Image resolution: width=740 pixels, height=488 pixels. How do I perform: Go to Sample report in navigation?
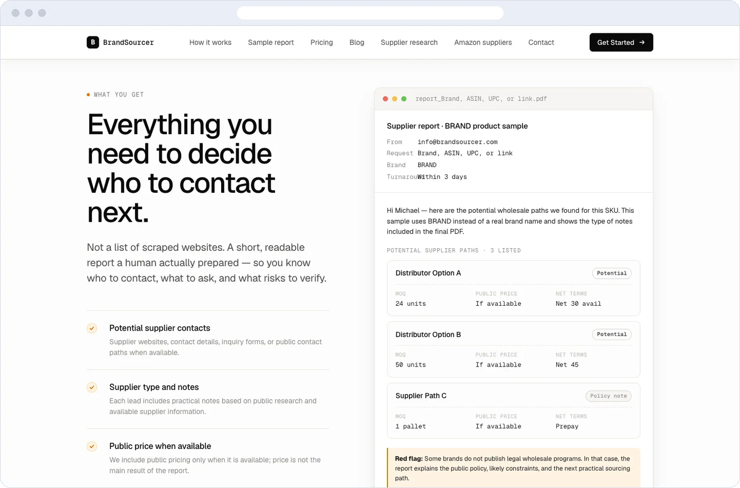click(271, 42)
